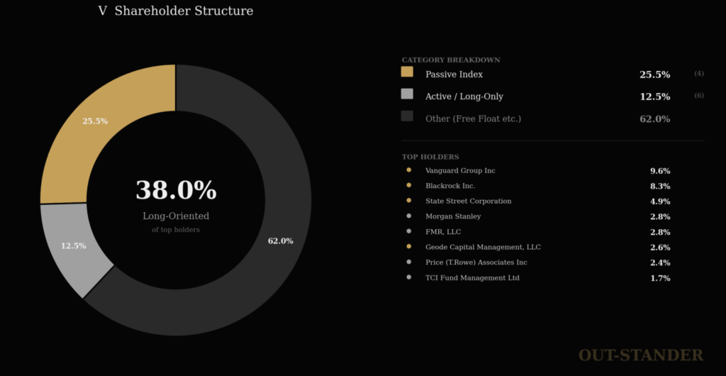This screenshot has width=726, height=376.
Task: Click the gold Passive Index legend swatch
Action: 407,72
